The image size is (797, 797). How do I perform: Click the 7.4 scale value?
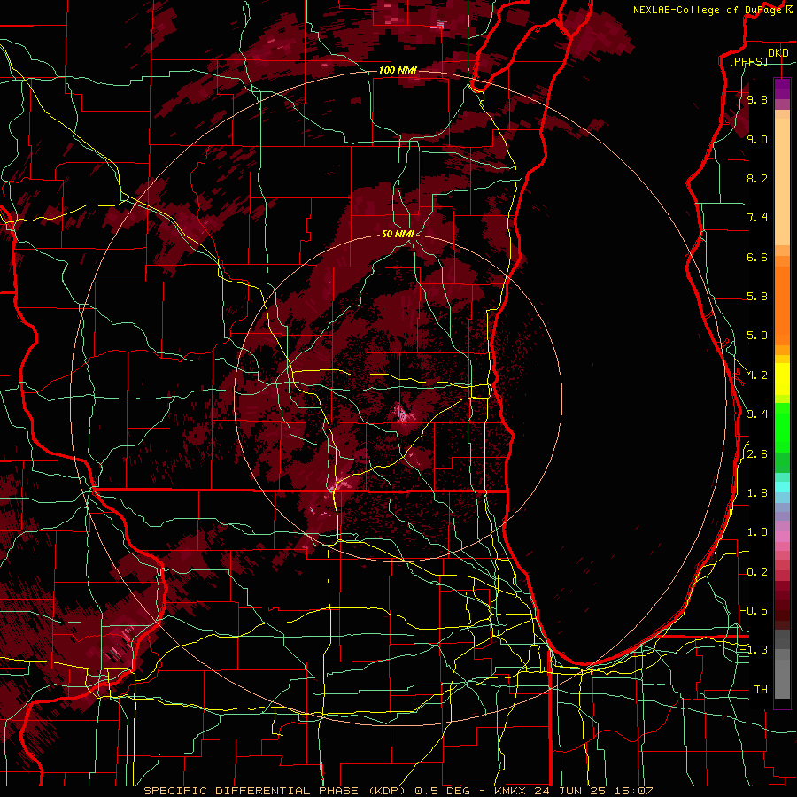coord(757,218)
